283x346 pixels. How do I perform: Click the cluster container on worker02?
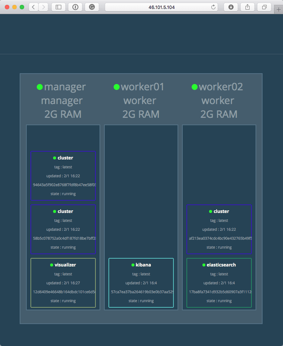pyautogui.click(x=219, y=229)
